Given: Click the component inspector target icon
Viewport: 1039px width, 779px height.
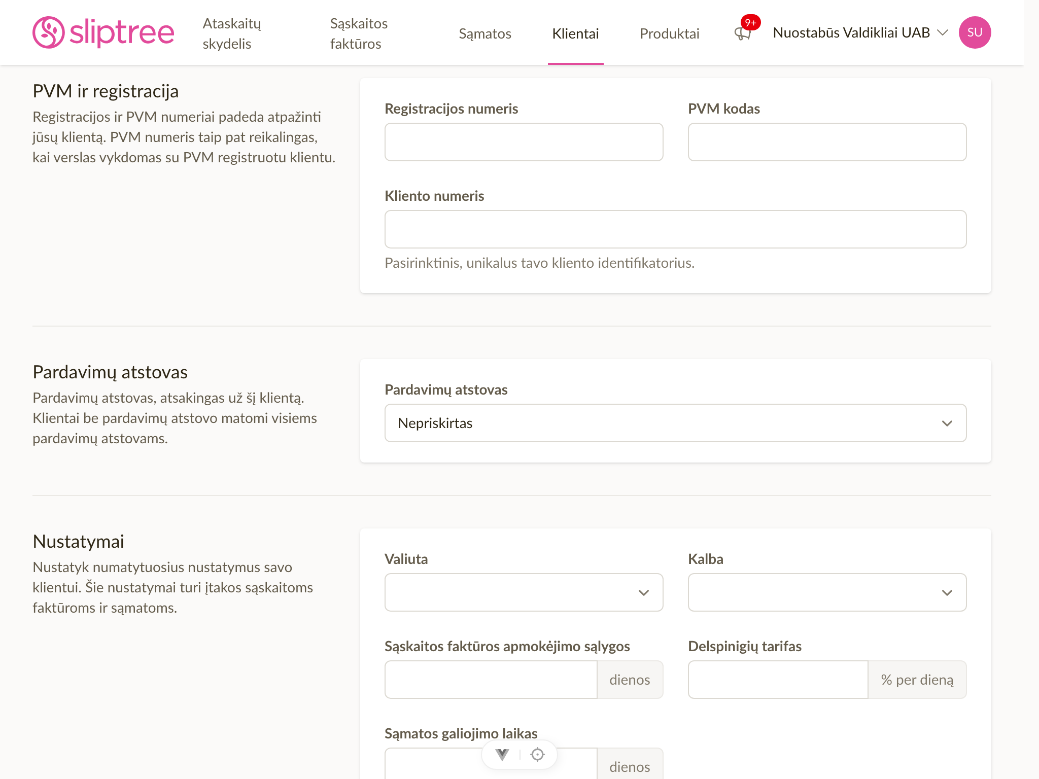Looking at the screenshot, I should pyautogui.click(x=537, y=755).
